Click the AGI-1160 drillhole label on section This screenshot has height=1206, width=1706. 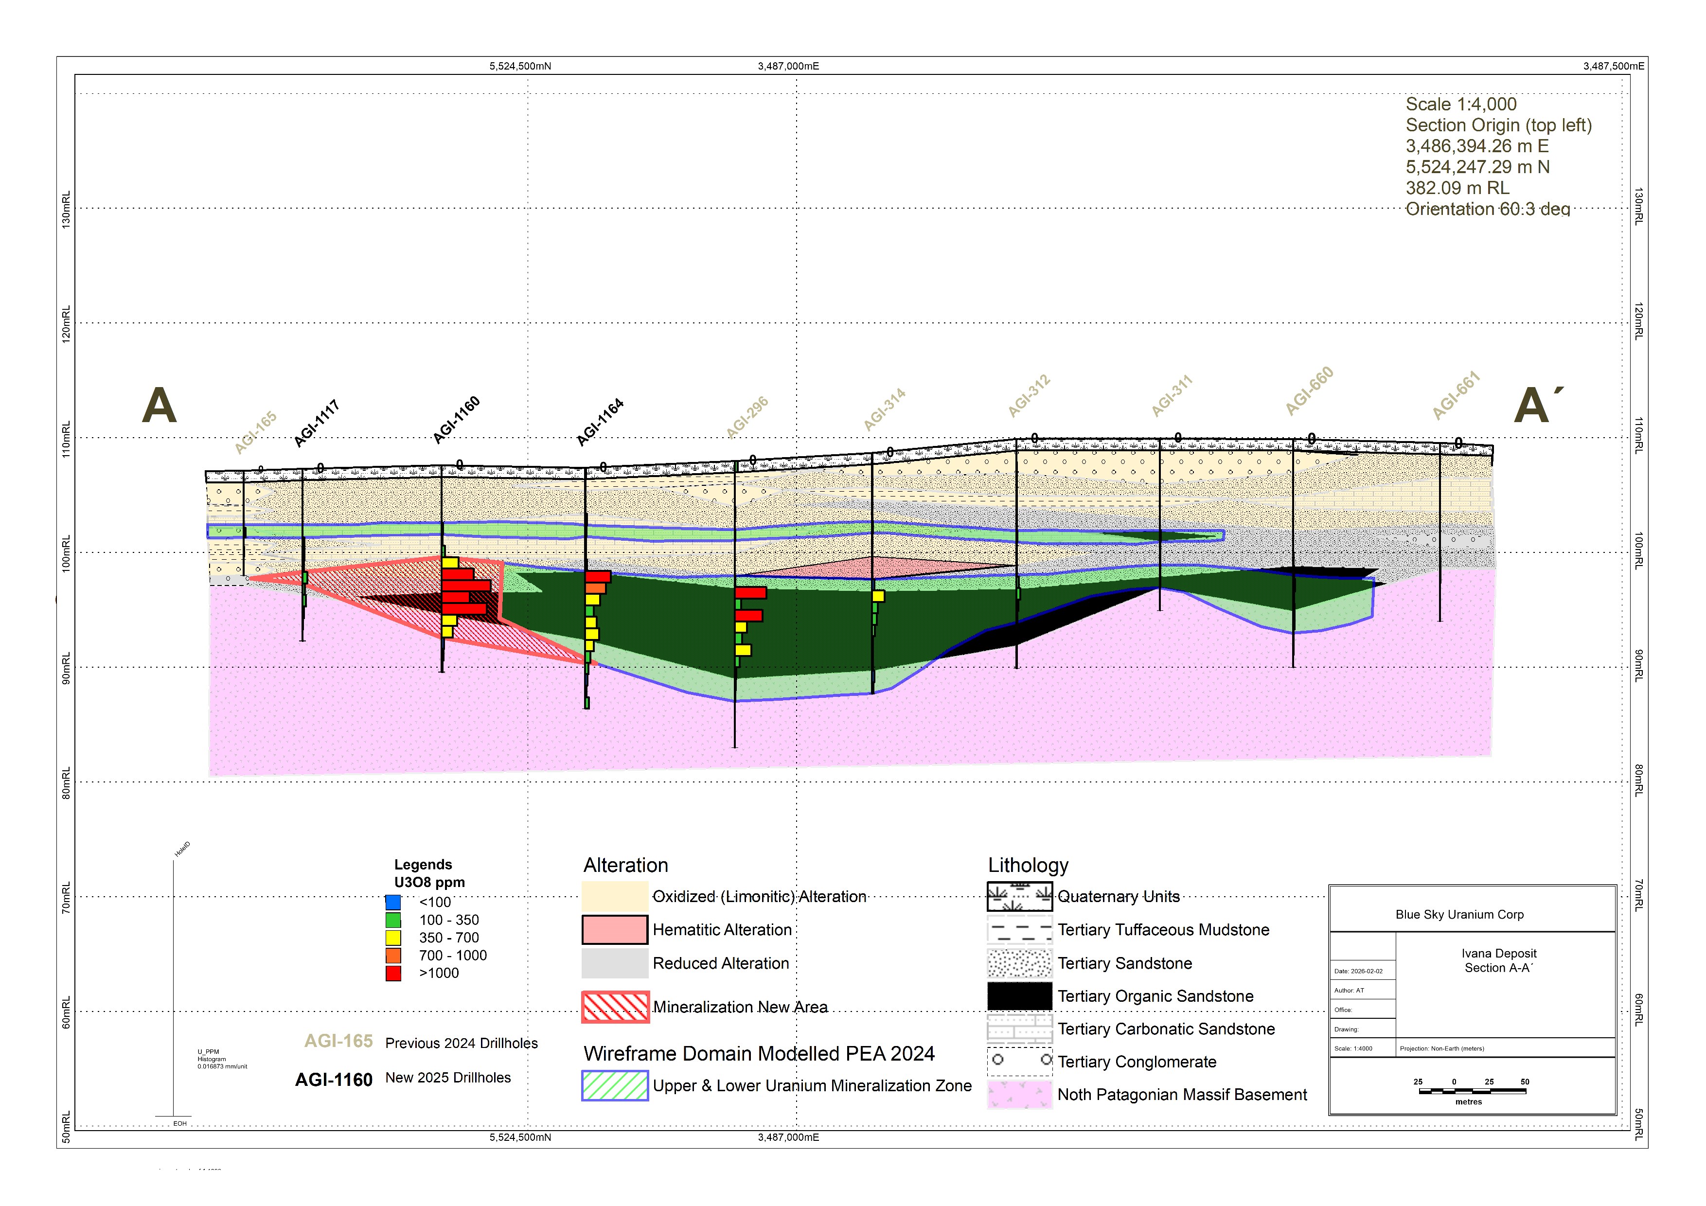[x=456, y=421]
